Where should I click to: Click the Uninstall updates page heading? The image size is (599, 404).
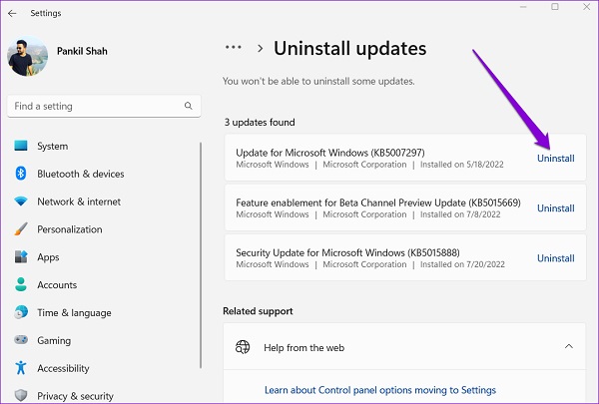coord(350,49)
